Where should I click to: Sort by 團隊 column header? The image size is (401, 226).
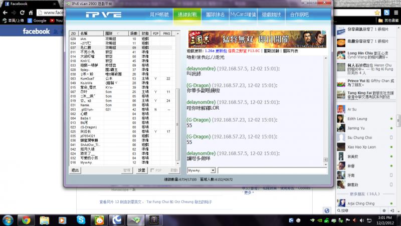tap(116, 33)
